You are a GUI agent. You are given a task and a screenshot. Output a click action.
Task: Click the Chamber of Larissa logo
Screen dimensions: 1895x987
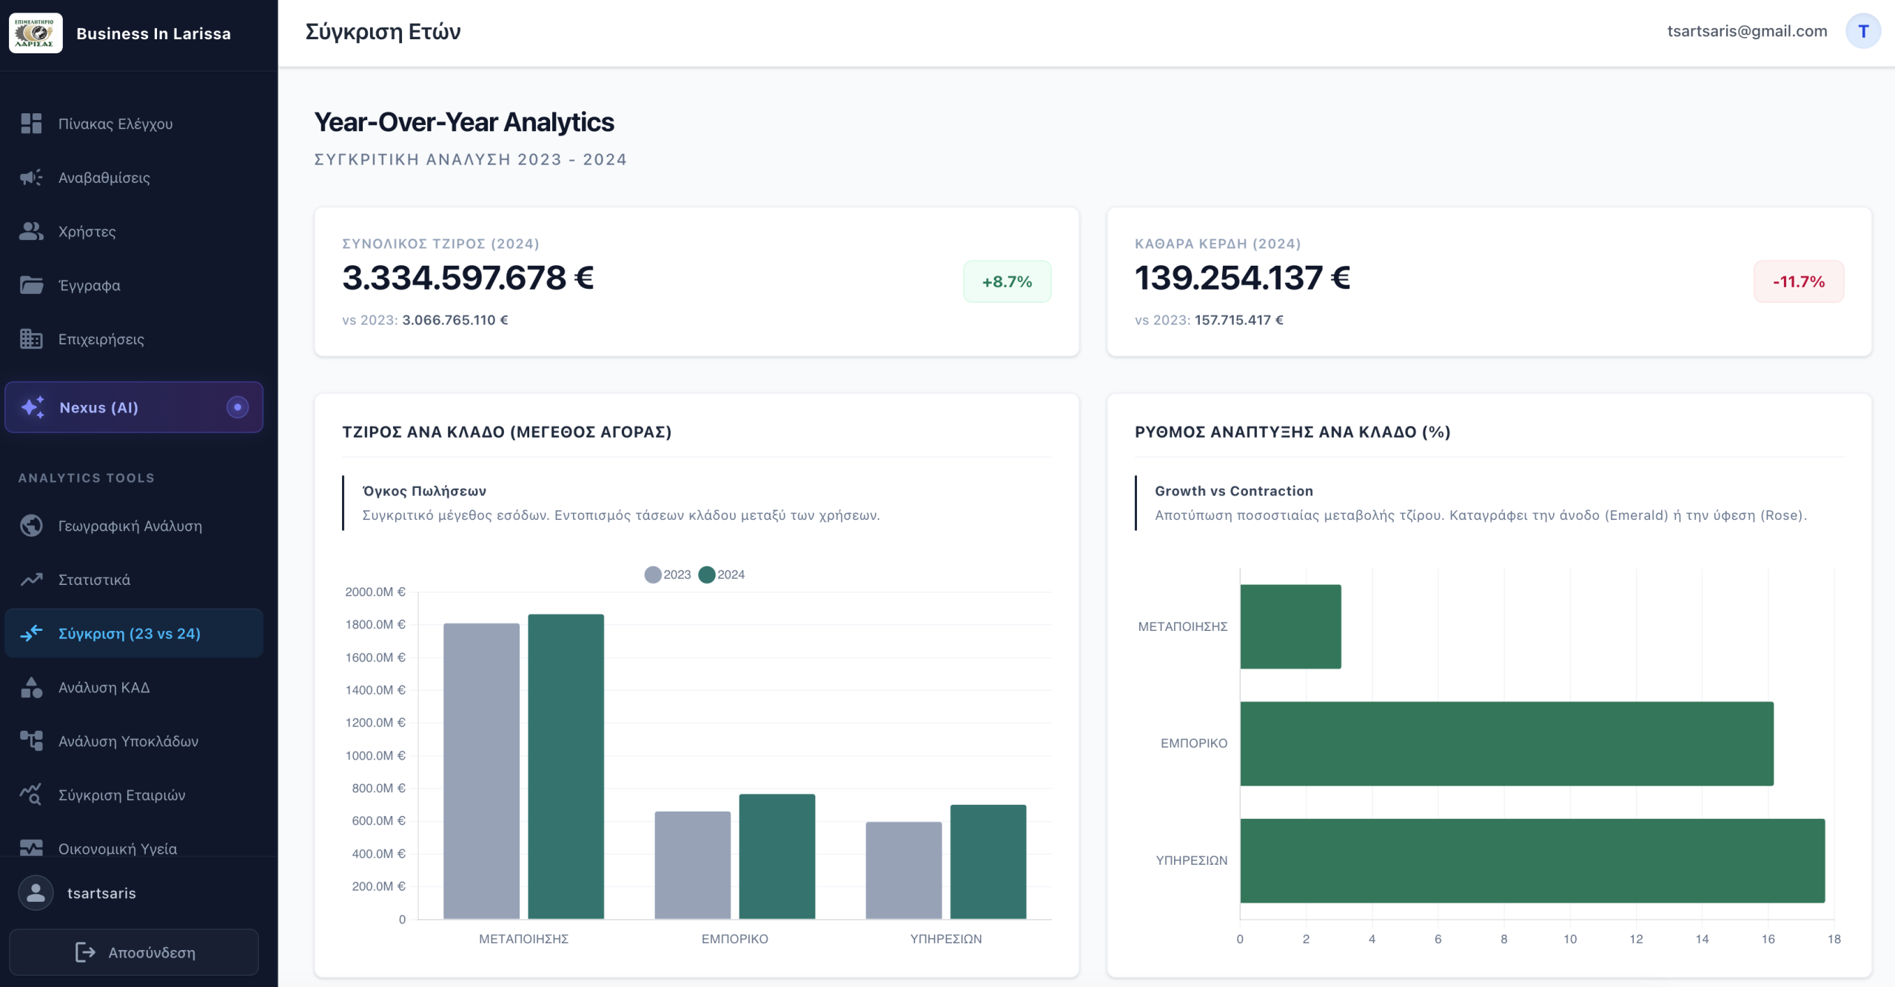tap(36, 33)
